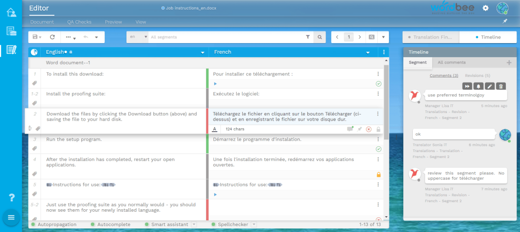This screenshot has width=520, height=232.
Task: Toggle the gray lock on segment 2
Action: (x=378, y=129)
